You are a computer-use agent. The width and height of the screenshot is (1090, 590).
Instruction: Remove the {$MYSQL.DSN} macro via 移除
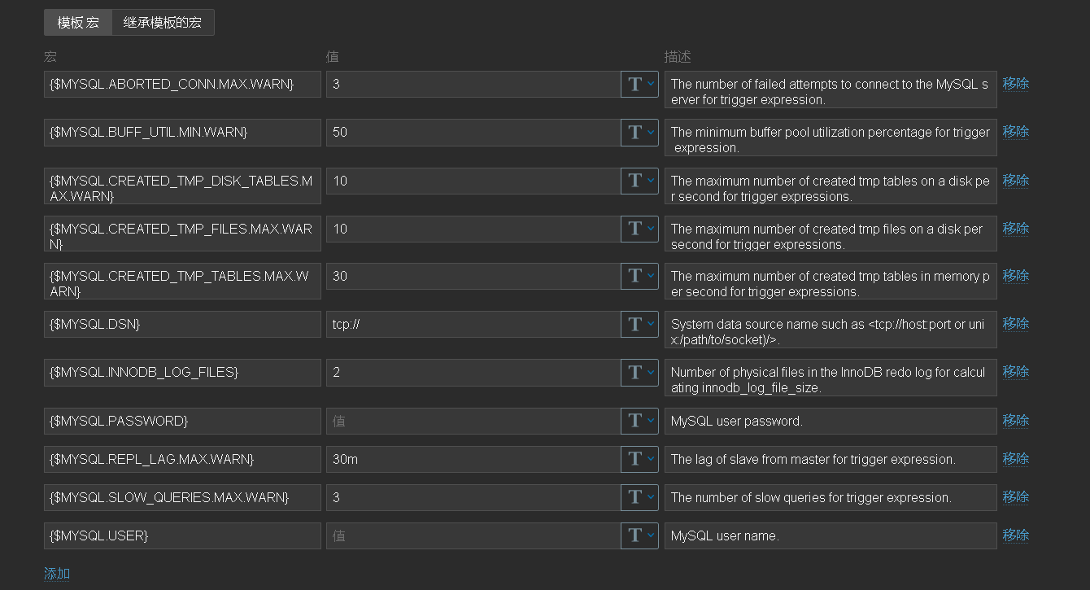(x=1015, y=324)
